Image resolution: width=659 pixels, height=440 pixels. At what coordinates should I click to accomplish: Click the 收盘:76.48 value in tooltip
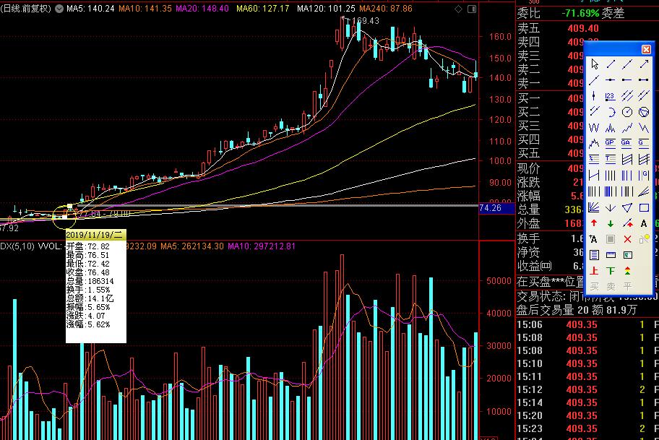pyautogui.click(x=88, y=272)
